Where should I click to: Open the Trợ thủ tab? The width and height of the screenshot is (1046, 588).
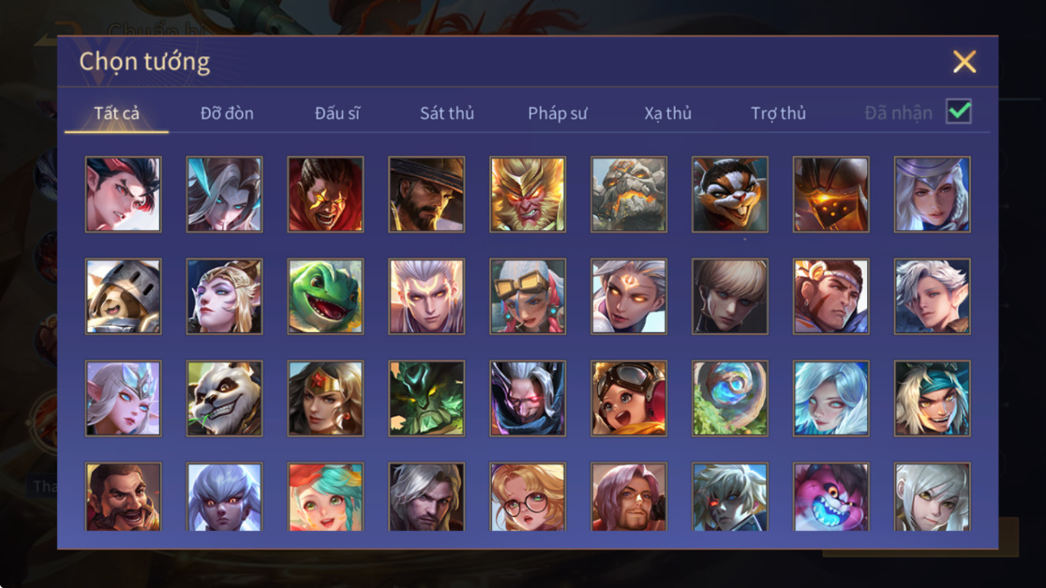779,112
